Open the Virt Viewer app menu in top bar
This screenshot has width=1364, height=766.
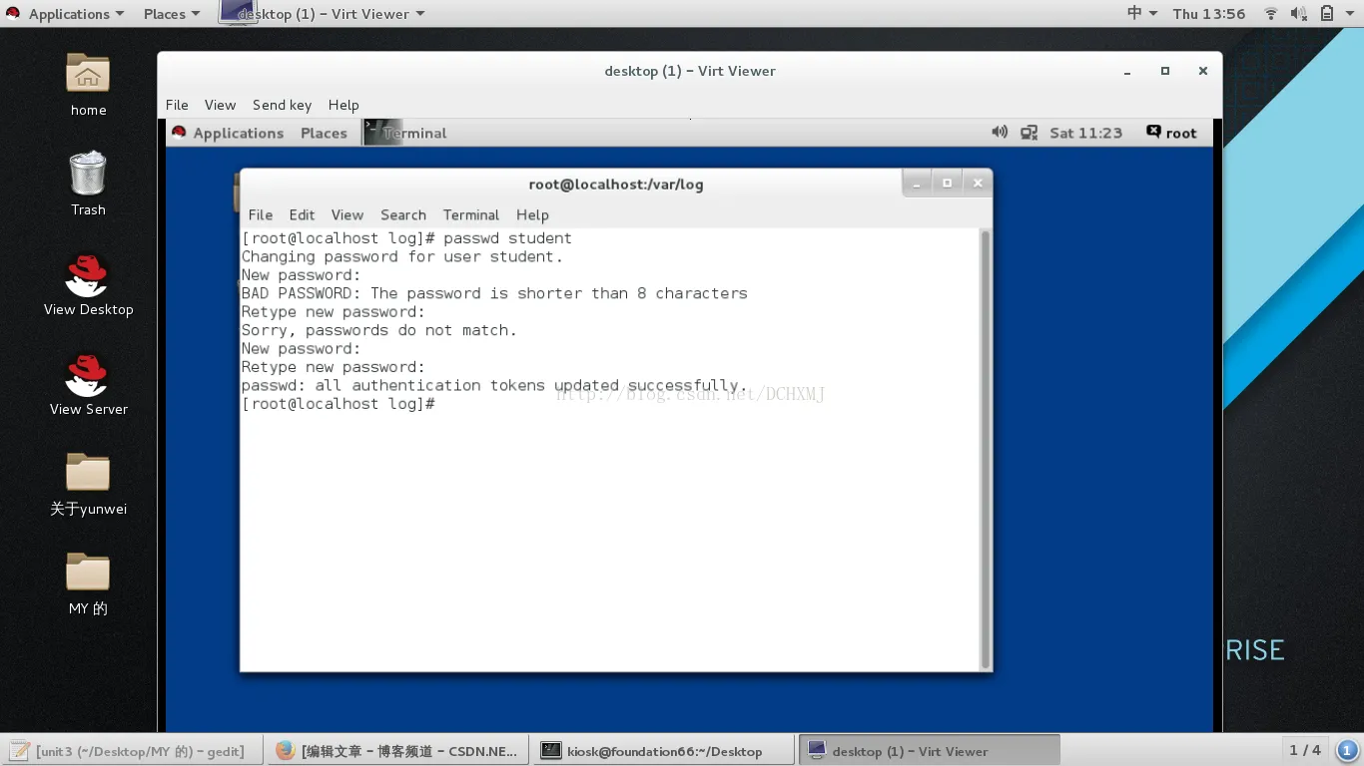(323, 14)
